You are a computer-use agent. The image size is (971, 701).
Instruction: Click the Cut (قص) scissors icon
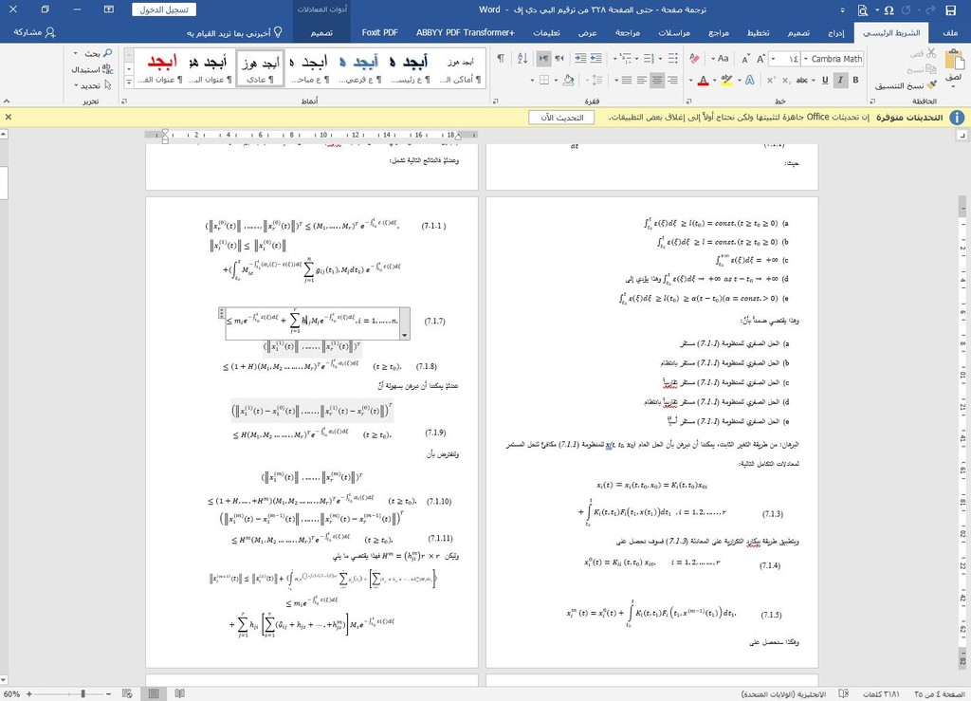(931, 54)
